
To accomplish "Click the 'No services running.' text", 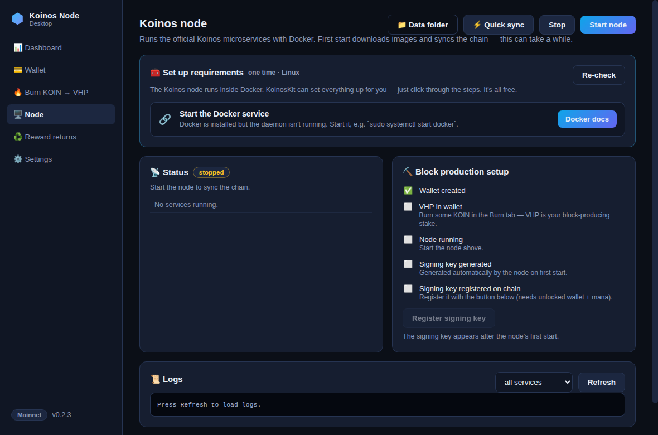I will (186, 205).
